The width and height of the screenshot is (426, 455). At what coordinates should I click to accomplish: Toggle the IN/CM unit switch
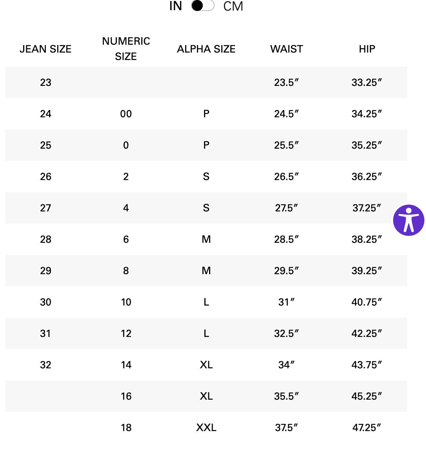pos(202,6)
